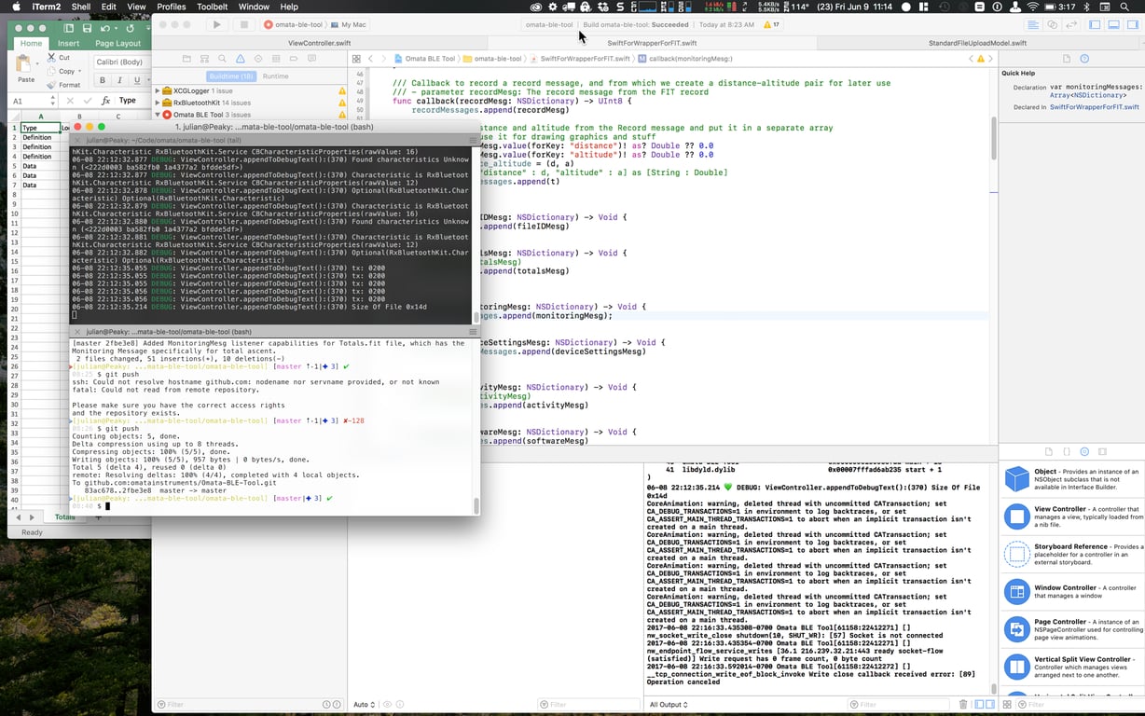Select the Totals sheet tab in Excel

[x=64, y=516]
